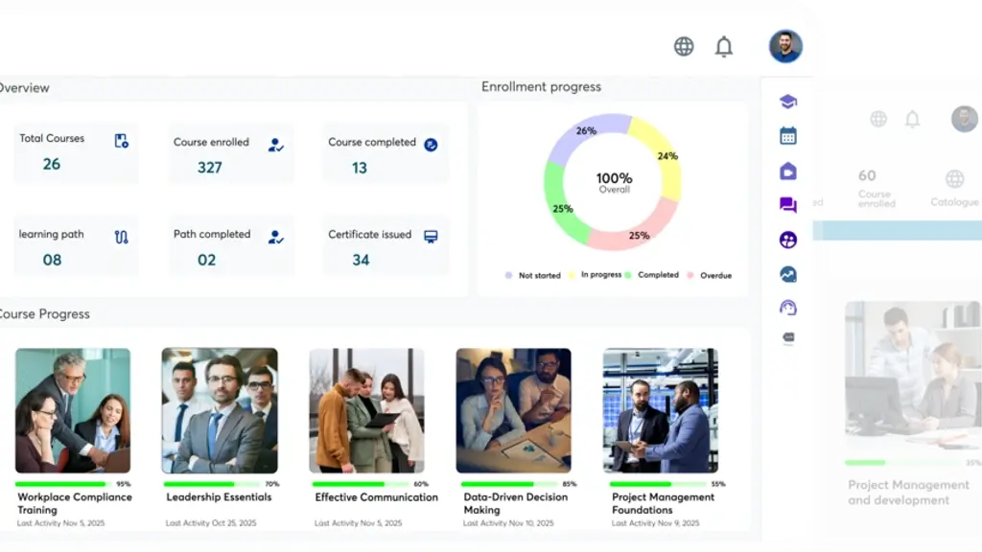The height and width of the screenshot is (552, 982).
Task: Click the Path completed value 02
Action: click(207, 260)
